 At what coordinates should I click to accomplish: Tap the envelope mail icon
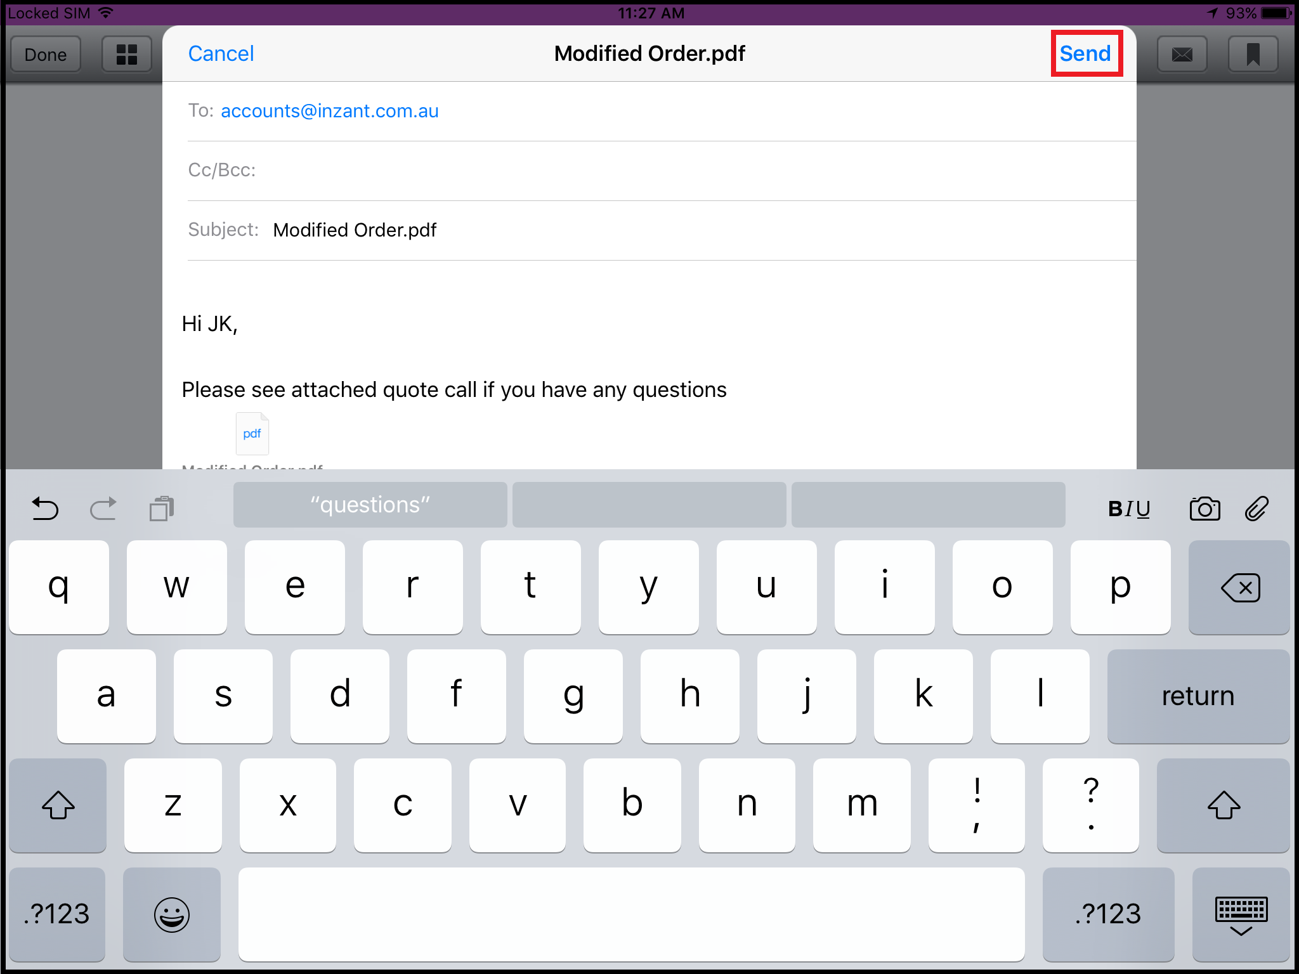pyautogui.click(x=1182, y=55)
